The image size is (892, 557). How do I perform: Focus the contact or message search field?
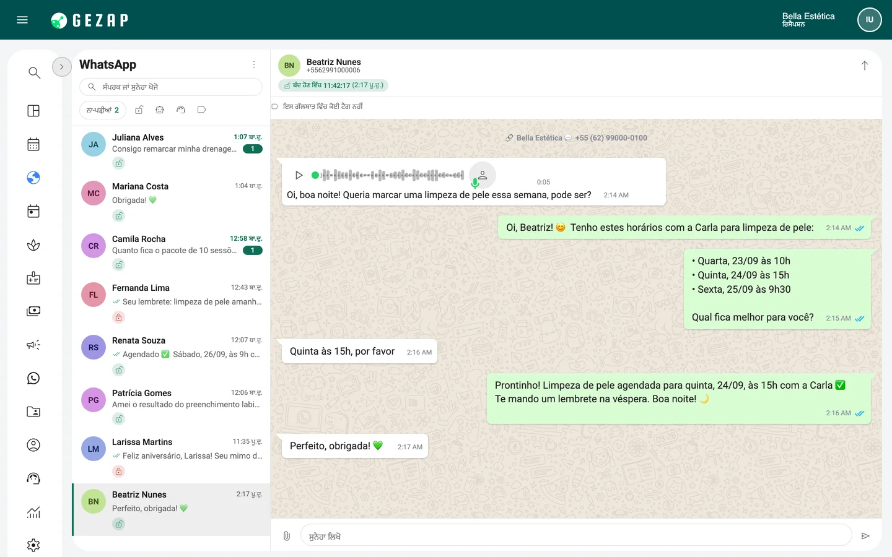171,87
